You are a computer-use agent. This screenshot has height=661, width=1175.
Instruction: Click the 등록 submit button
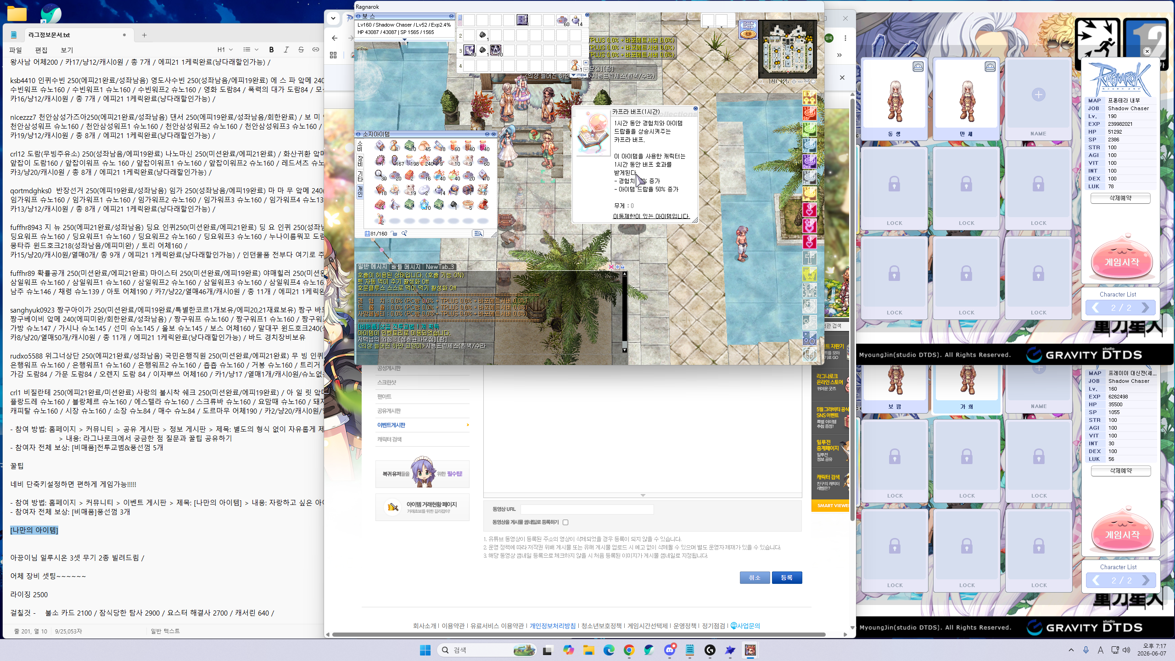click(787, 577)
